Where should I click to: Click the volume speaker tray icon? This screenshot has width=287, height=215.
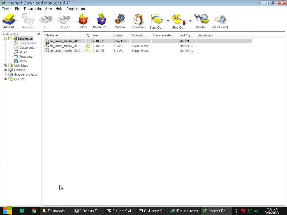[x=256, y=211]
